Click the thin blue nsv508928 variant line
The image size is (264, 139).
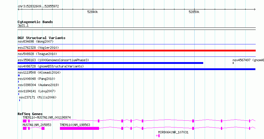coord(136,57)
